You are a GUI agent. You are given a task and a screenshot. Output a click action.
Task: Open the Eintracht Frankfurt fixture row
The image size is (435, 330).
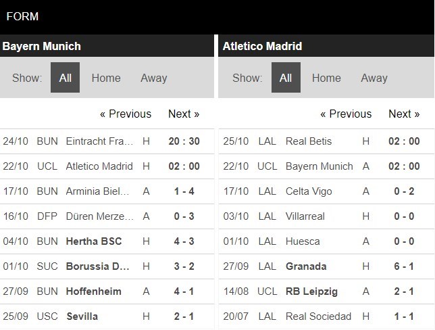tap(107, 141)
